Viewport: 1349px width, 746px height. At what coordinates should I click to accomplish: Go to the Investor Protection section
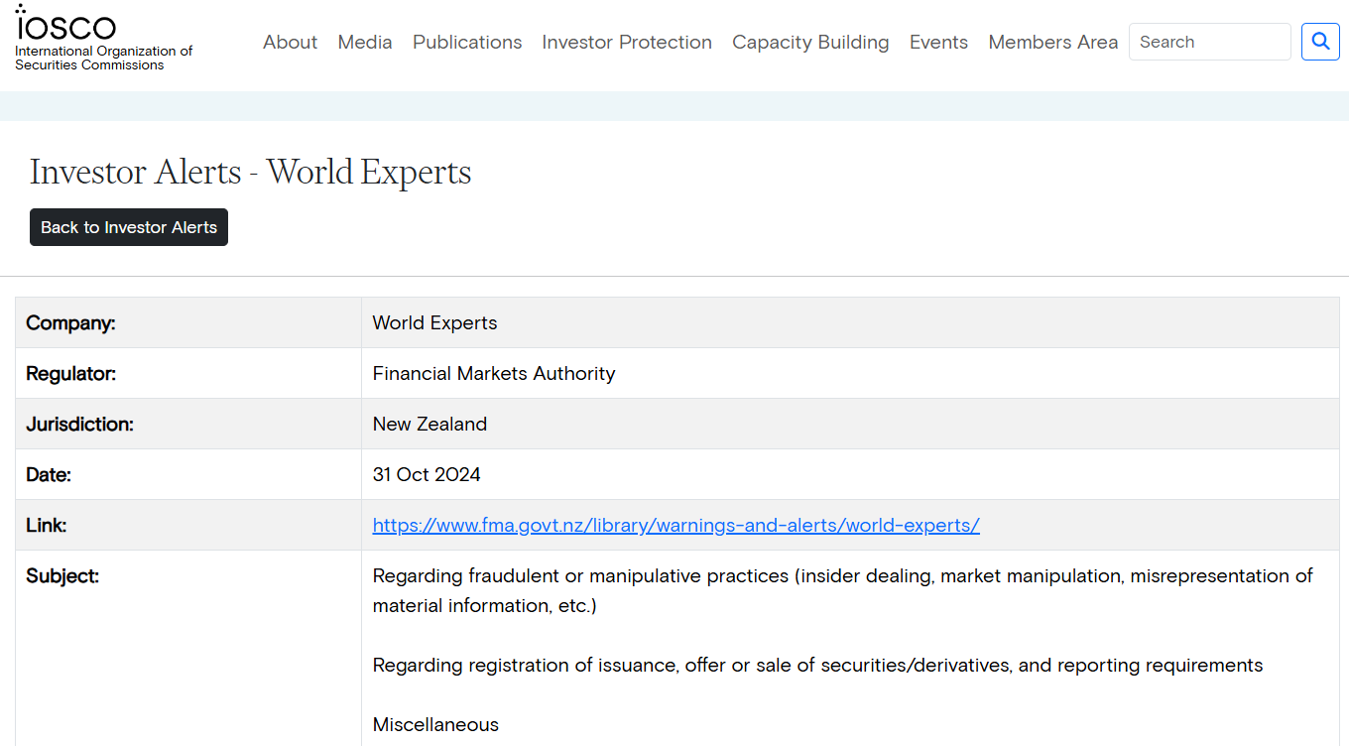[x=626, y=42]
